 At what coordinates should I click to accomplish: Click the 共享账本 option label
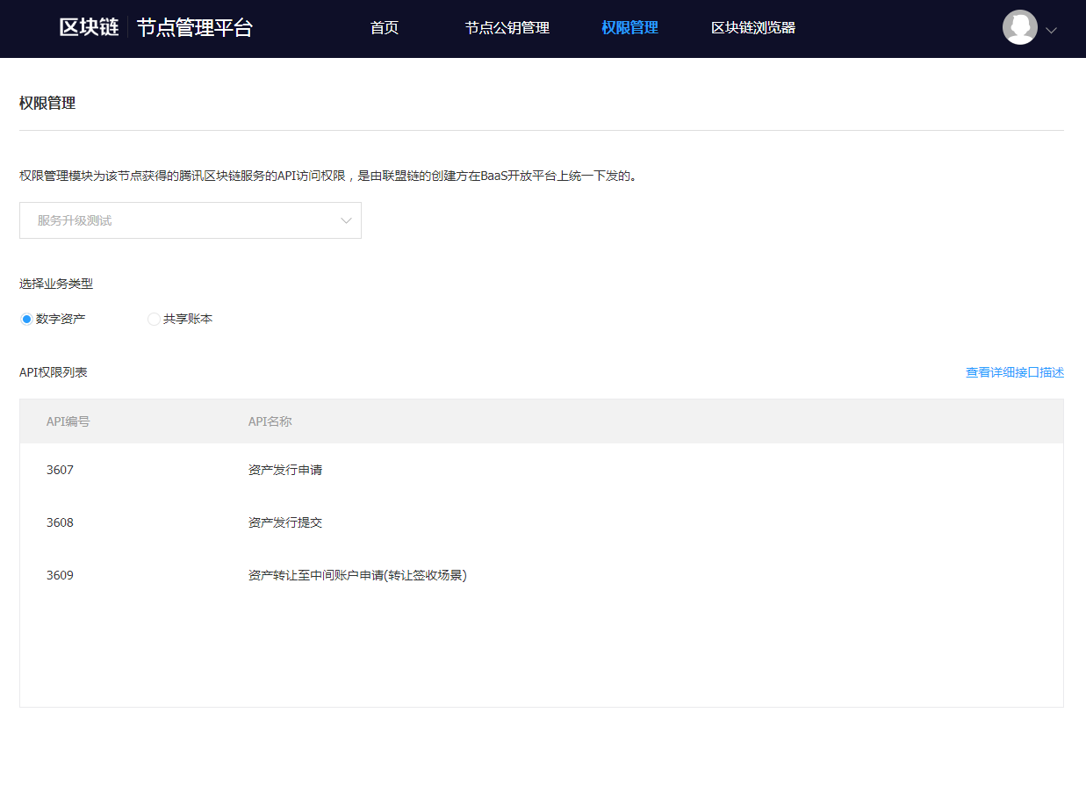pyautogui.click(x=188, y=320)
